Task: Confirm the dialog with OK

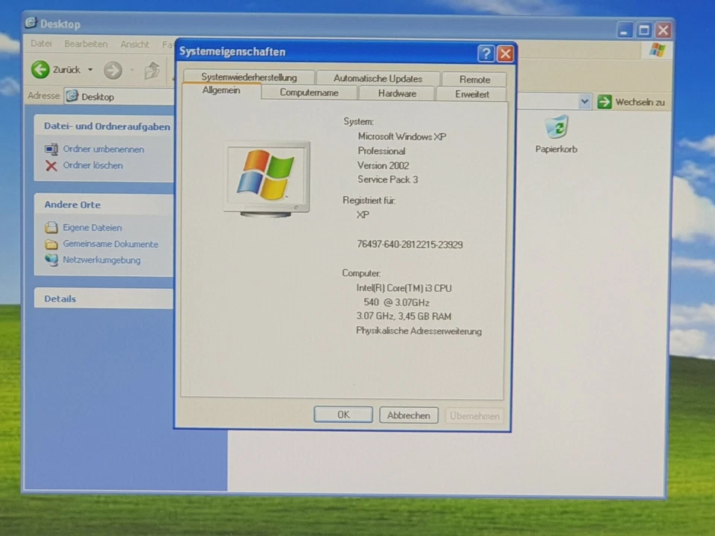Action: point(343,415)
